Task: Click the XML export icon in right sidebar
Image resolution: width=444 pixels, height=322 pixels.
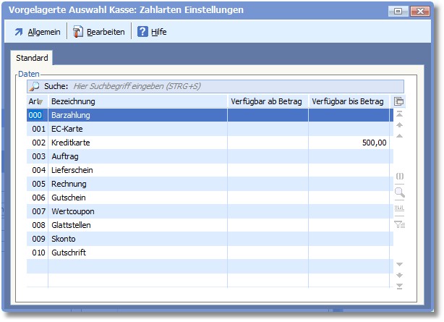Action: tap(399, 208)
